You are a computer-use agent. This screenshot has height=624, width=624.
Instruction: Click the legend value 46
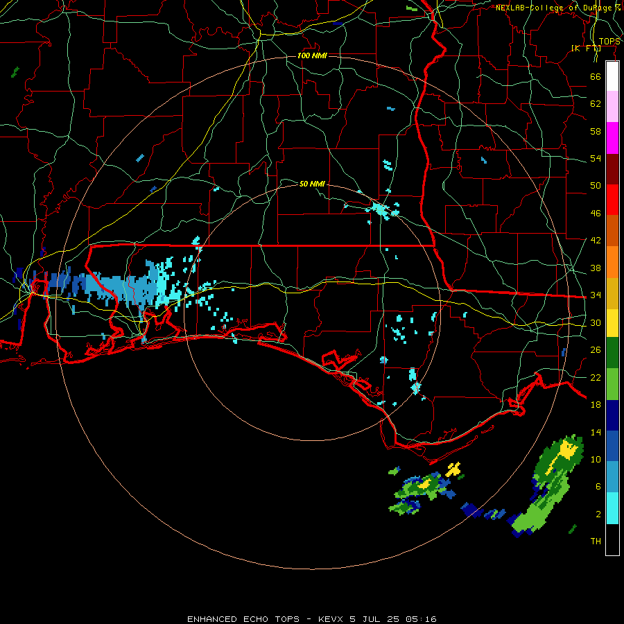click(596, 214)
